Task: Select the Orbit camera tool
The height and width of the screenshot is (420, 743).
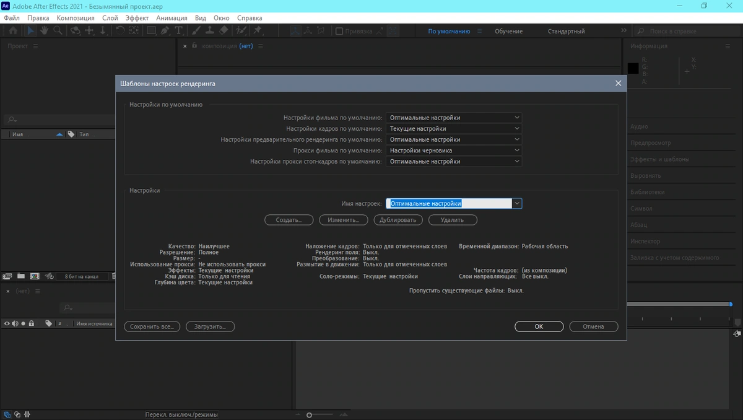Action: coord(75,30)
